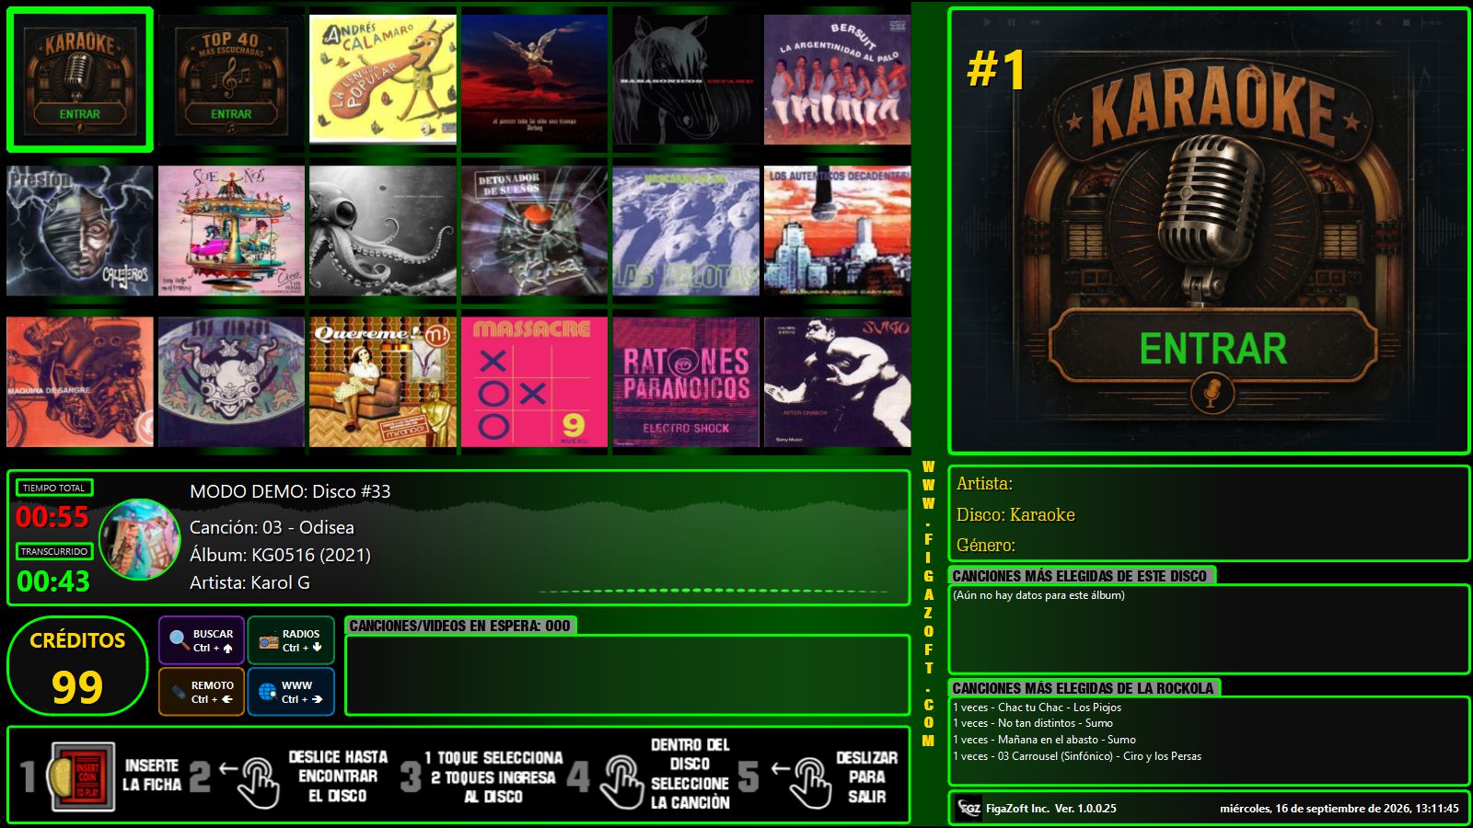This screenshot has width=1473, height=828.
Task: Click the 00:43 elapsed time readout
Action: (53, 581)
